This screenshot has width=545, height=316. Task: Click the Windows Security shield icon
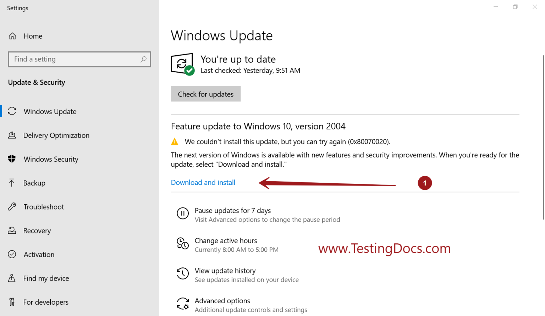[12, 159]
